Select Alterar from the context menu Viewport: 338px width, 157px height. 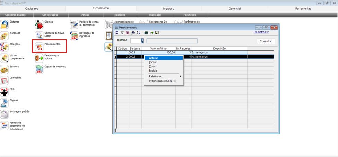153,58
